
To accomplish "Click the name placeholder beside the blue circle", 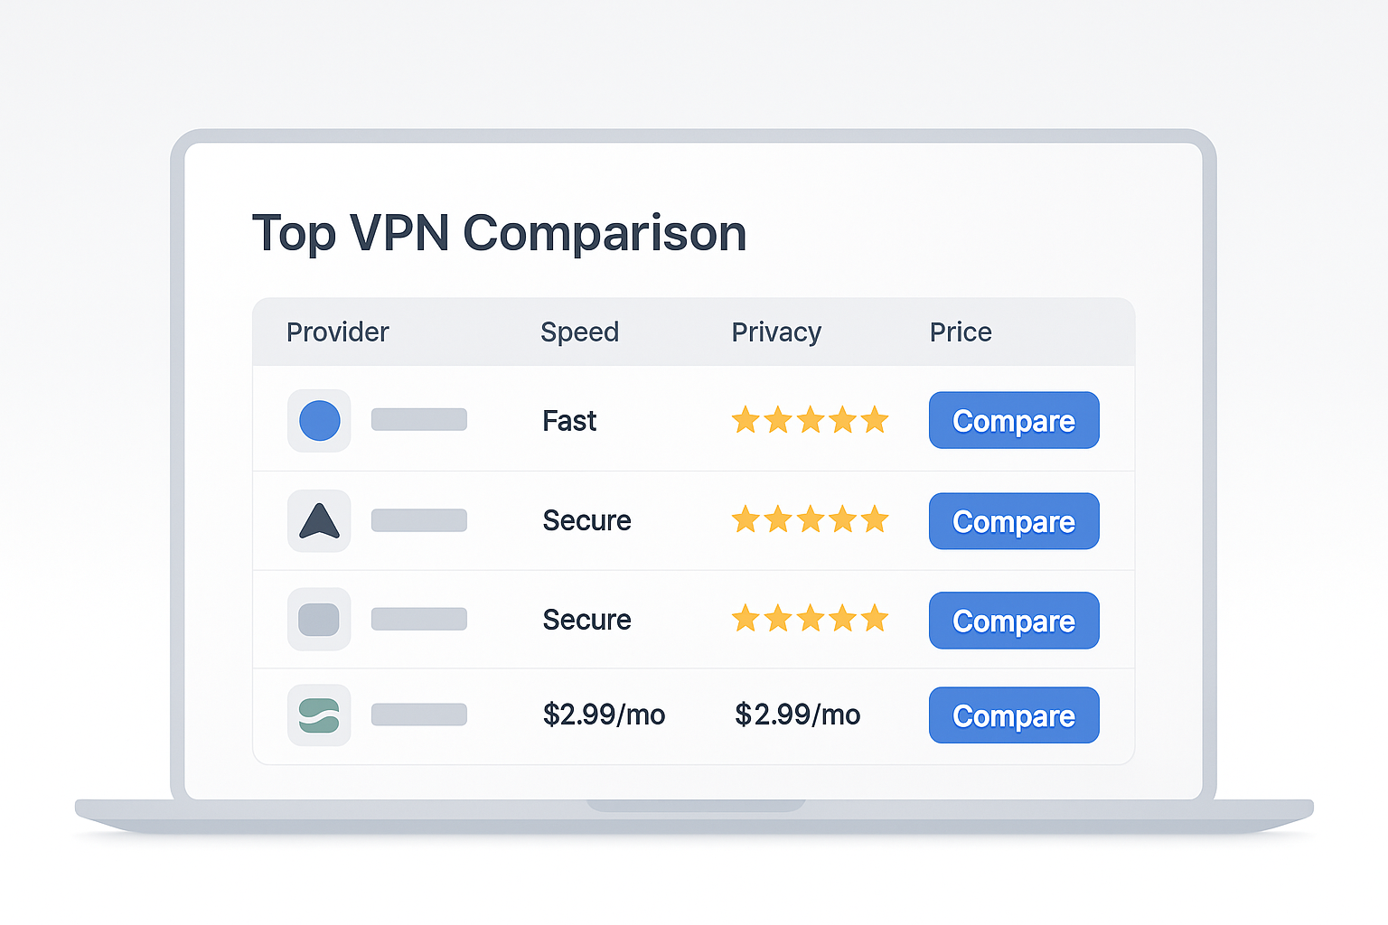I will [419, 420].
